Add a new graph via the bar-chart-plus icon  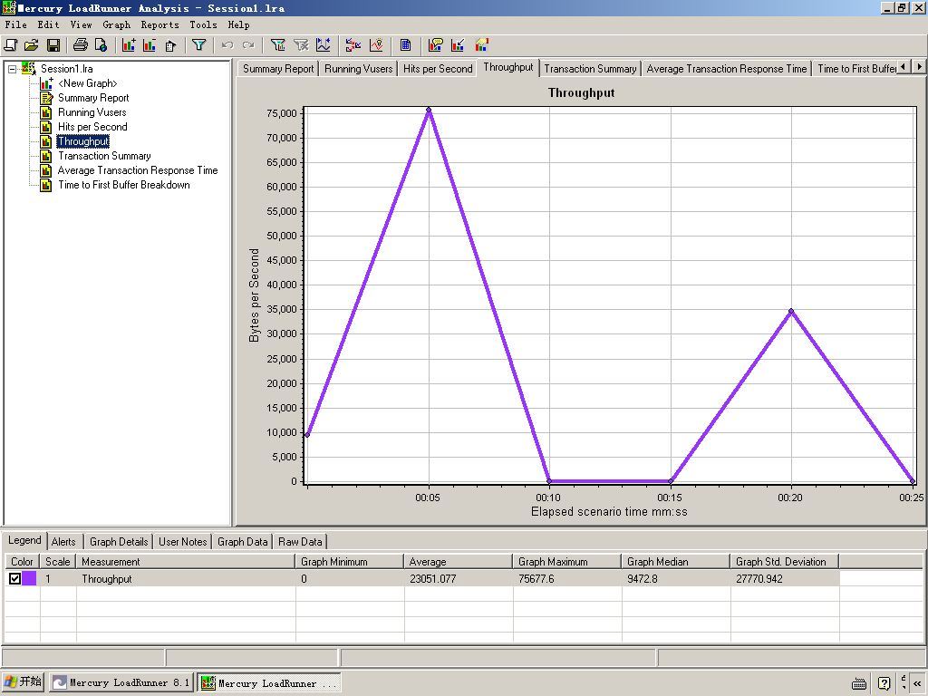click(129, 45)
